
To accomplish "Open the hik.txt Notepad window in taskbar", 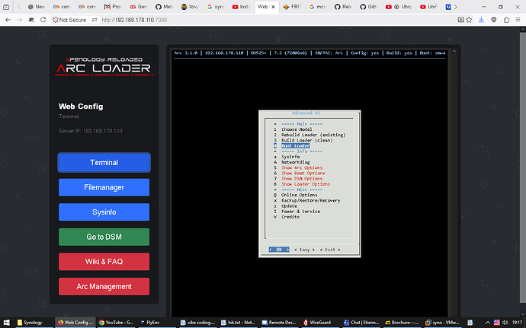I will [239, 323].
